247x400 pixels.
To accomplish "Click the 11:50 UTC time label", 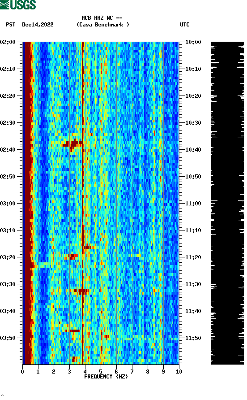I will click(x=193, y=338).
